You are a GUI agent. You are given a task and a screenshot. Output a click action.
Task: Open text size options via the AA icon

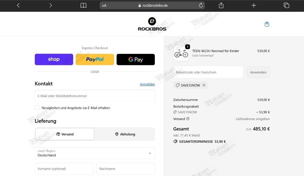pos(104,5)
